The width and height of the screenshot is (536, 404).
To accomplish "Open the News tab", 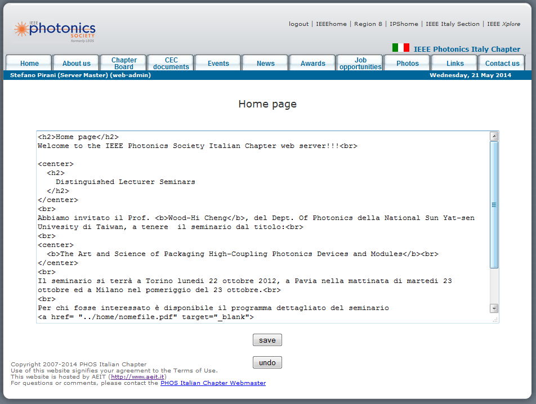I will (x=266, y=63).
